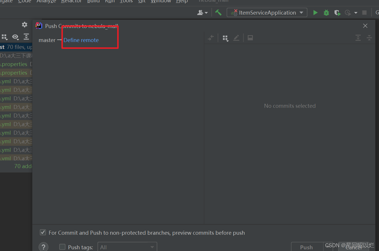The image size is (379, 251).
Task: Click the pencil edit icon in Push dialog
Action: click(x=236, y=38)
